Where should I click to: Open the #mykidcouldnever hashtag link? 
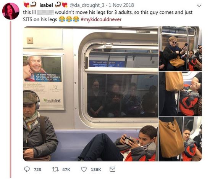(x=101, y=19)
